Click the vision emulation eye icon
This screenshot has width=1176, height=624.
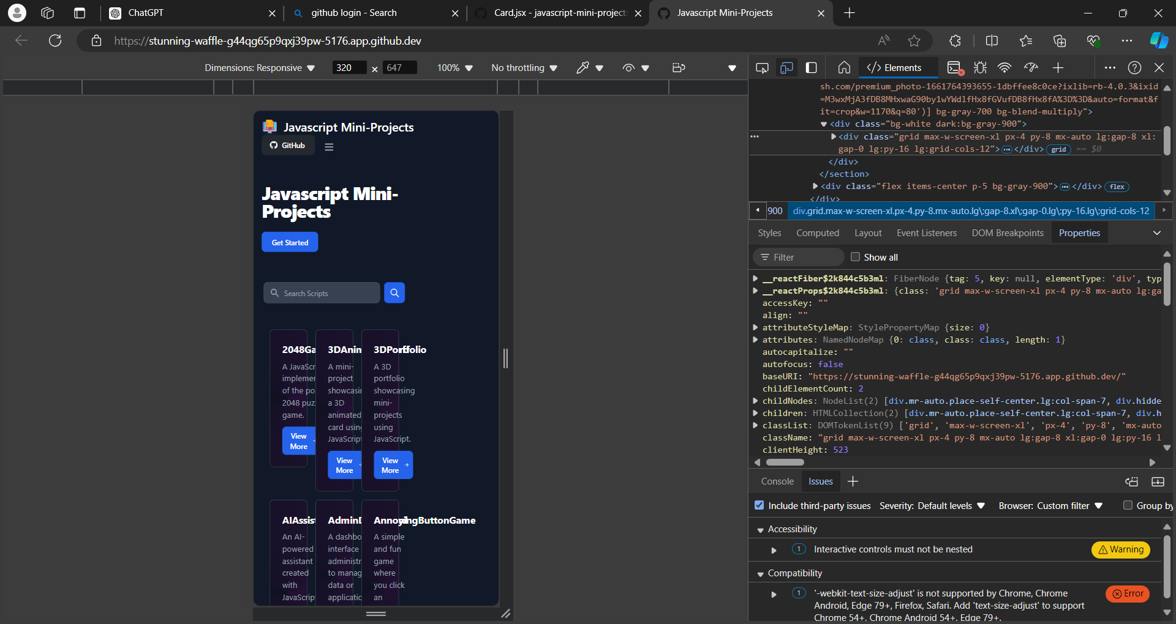tap(628, 68)
